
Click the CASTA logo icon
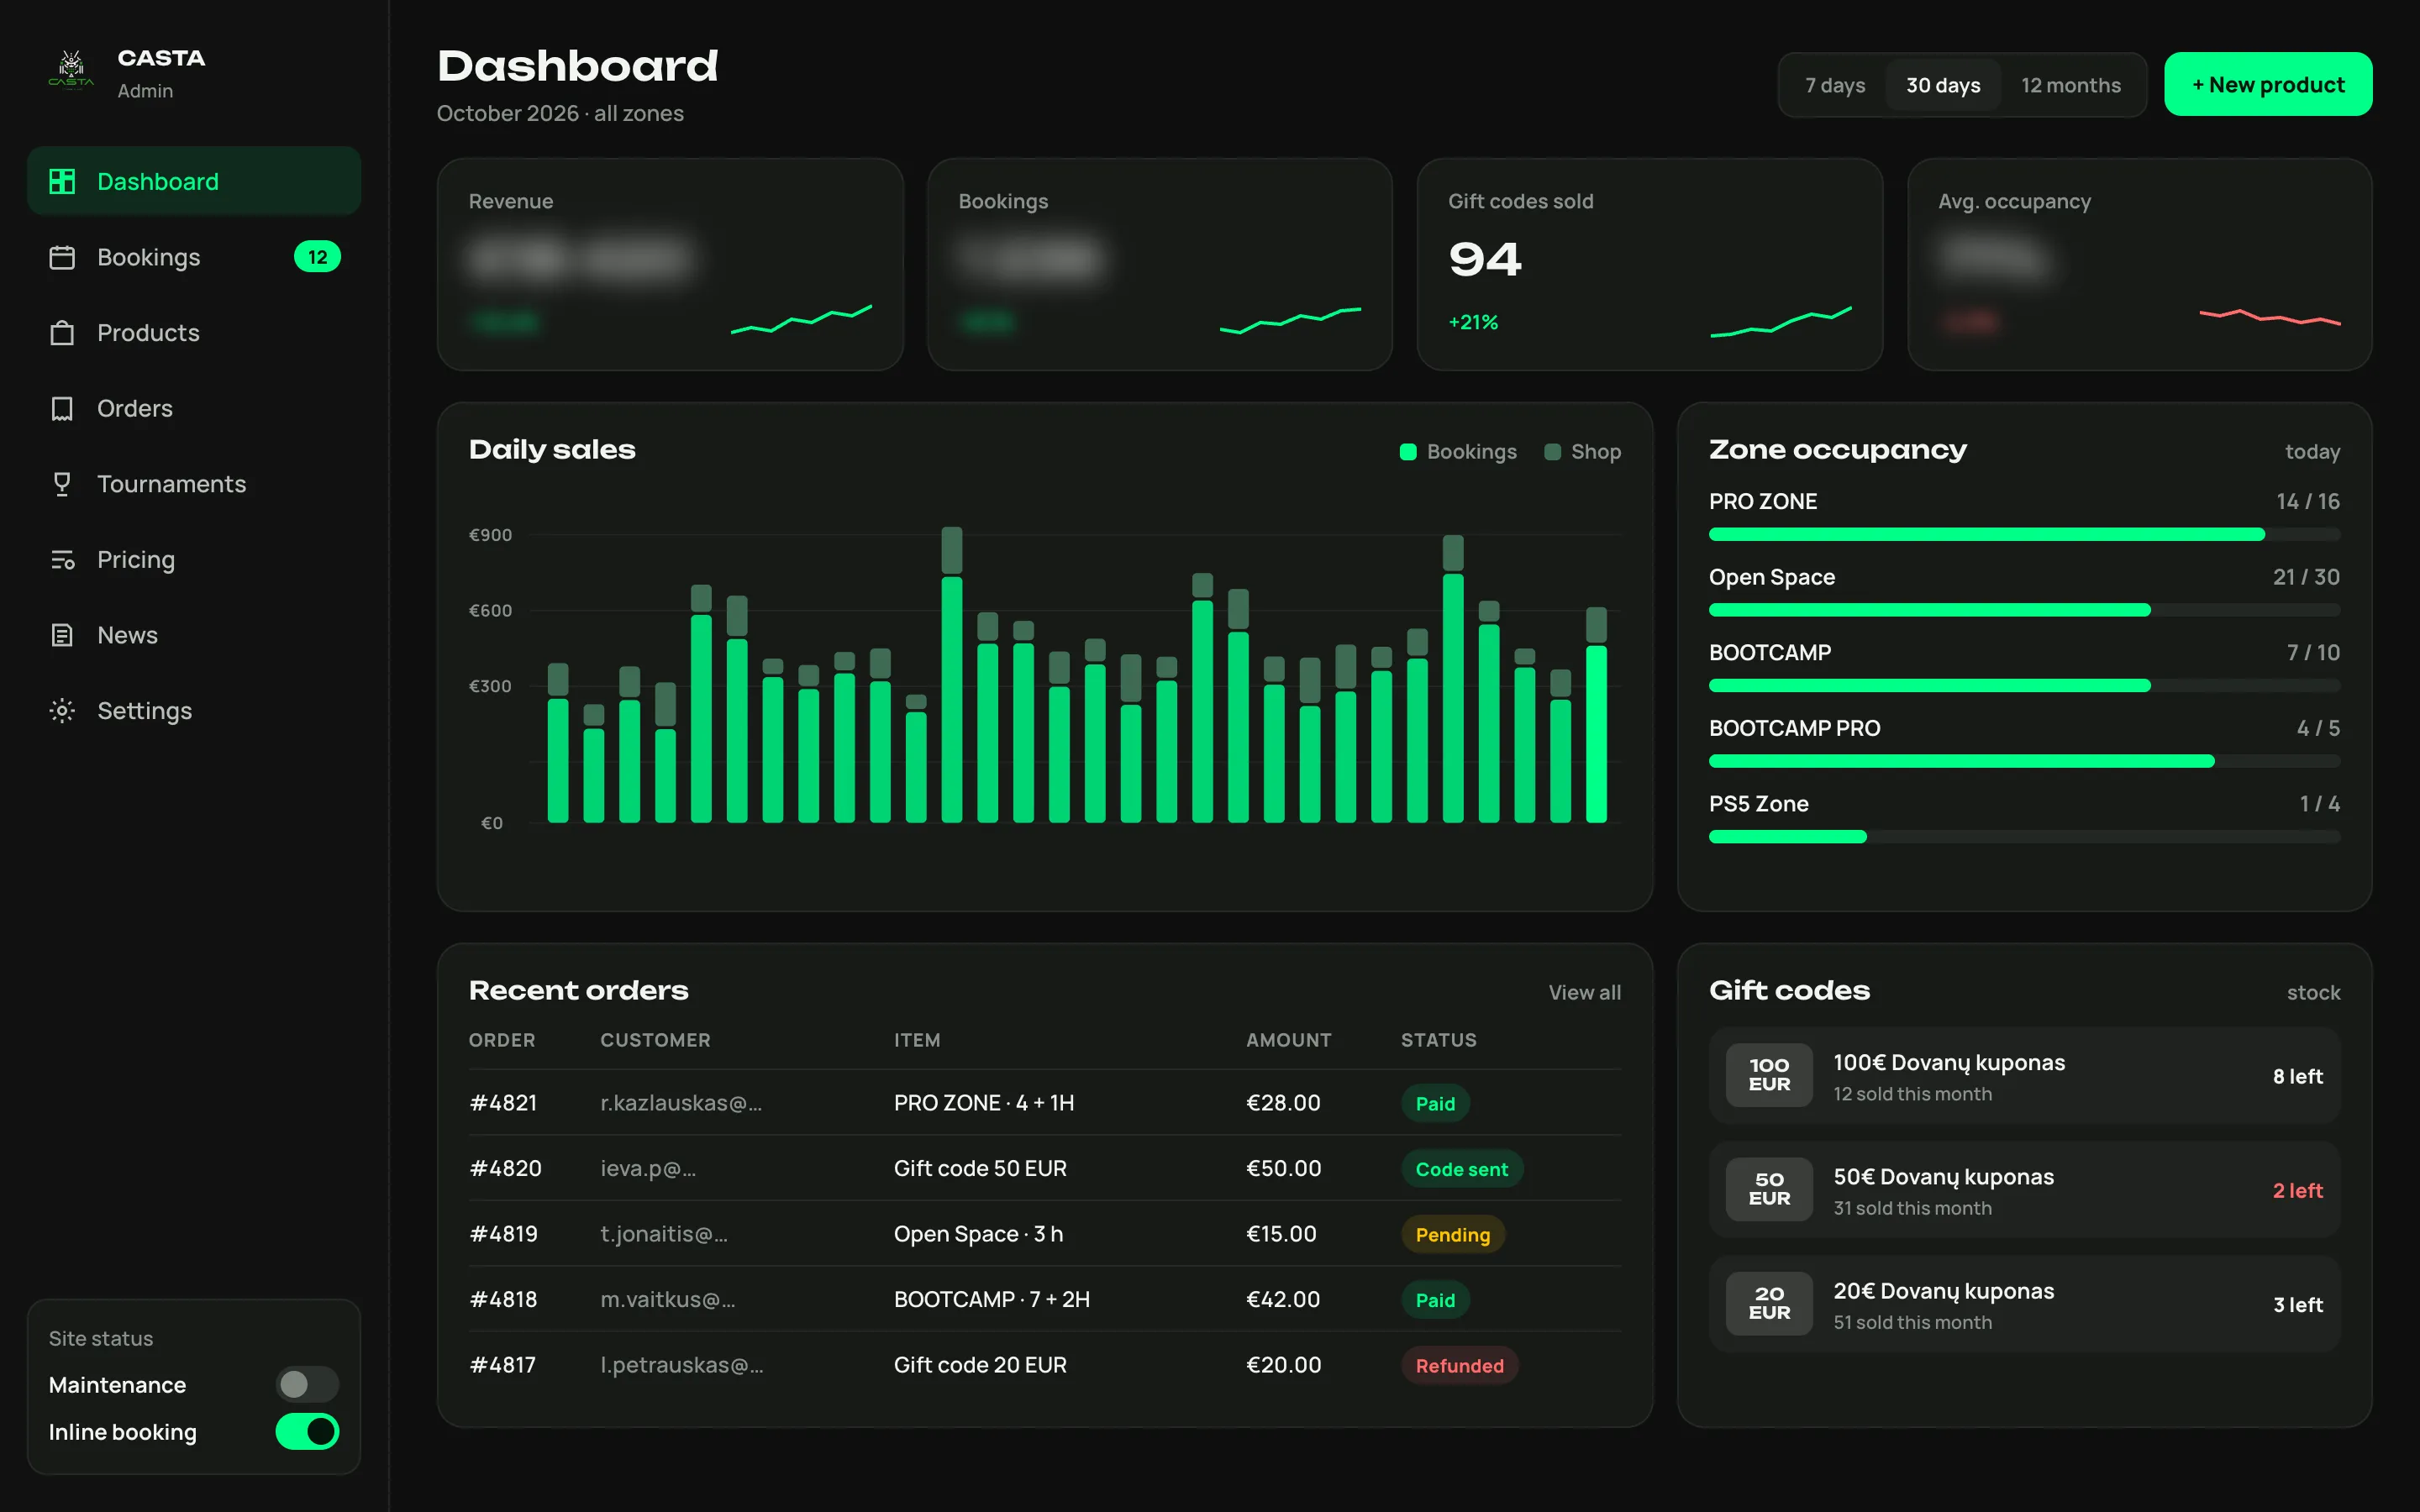[71, 71]
